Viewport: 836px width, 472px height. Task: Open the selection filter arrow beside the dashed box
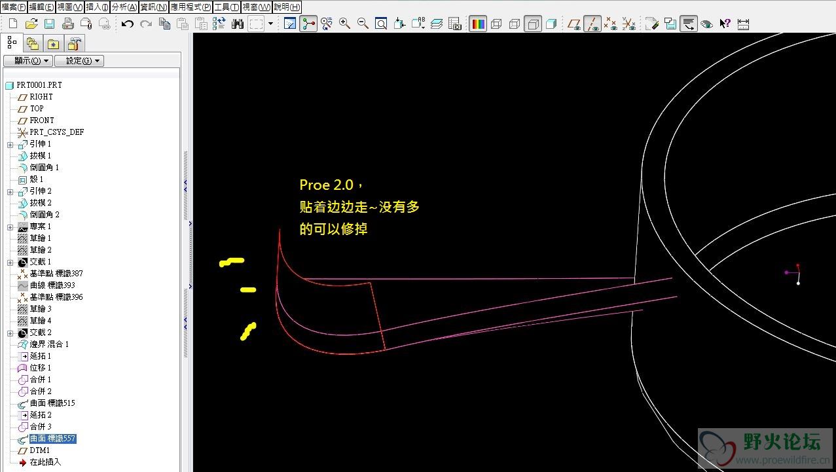[x=270, y=24]
